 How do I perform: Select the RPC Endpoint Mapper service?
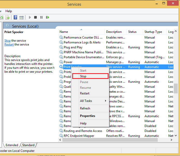(116, 136)
